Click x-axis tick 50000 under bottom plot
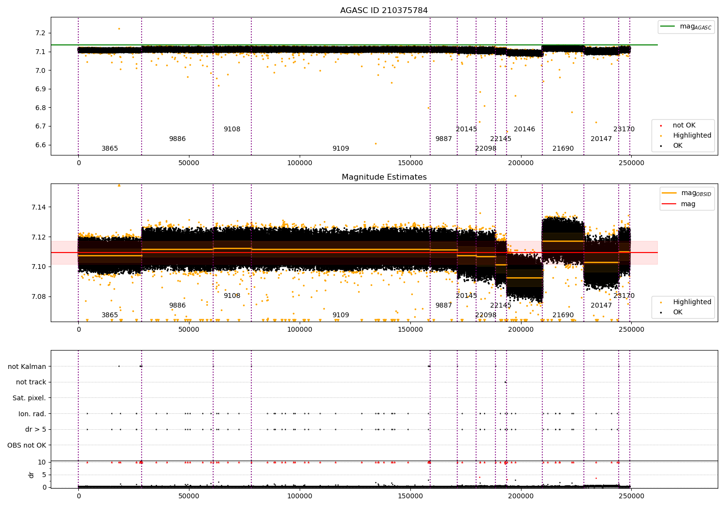The width and height of the screenshot is (725, 507). [x=189, y=496]
